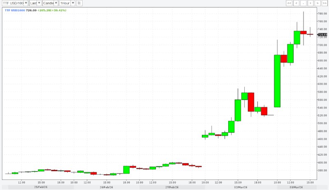Click the 03/Mar/26 date segment
The width and height of the screenshot is (329, 190).
(x=295, y=187)
